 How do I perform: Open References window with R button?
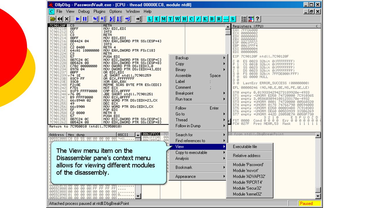click(219, 19)
